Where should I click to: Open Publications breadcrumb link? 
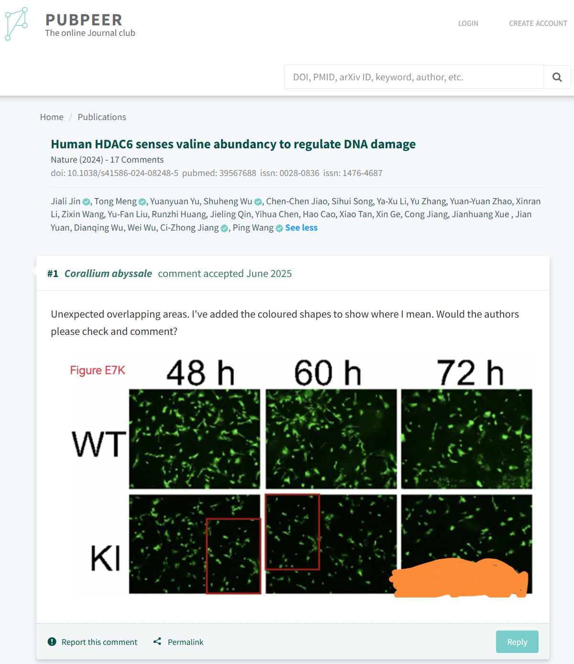coord(102,117)
